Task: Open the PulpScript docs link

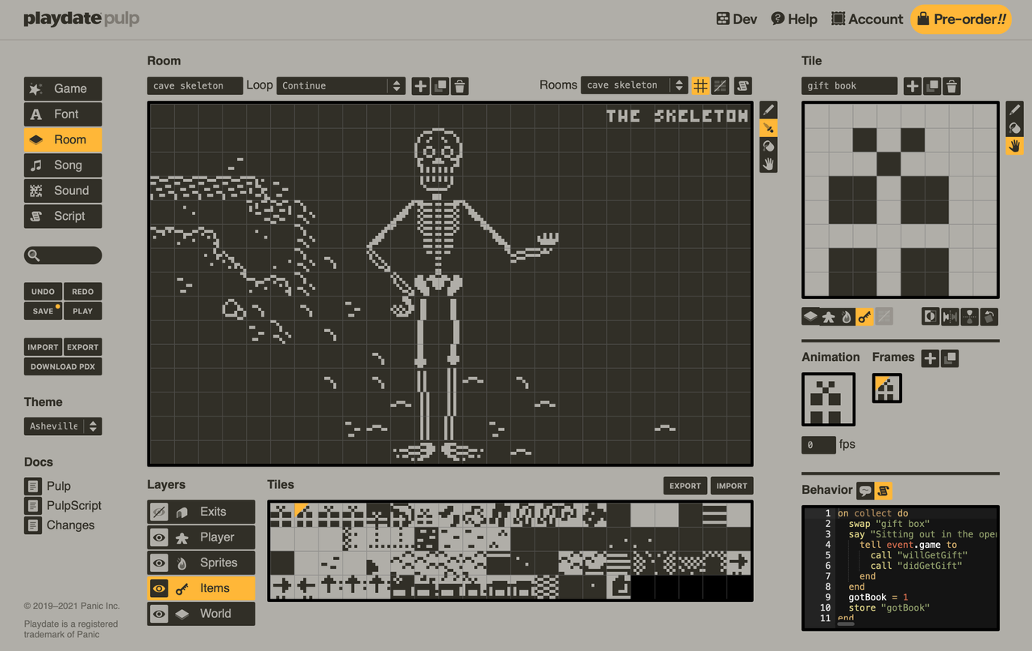Action: (73, 506)
